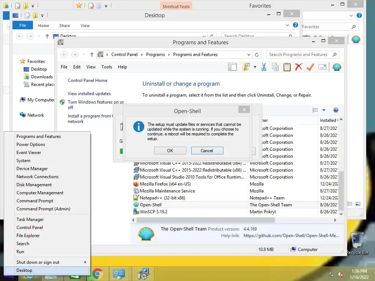Click the Paste clipboard icon in toolbar

[287, 67]
